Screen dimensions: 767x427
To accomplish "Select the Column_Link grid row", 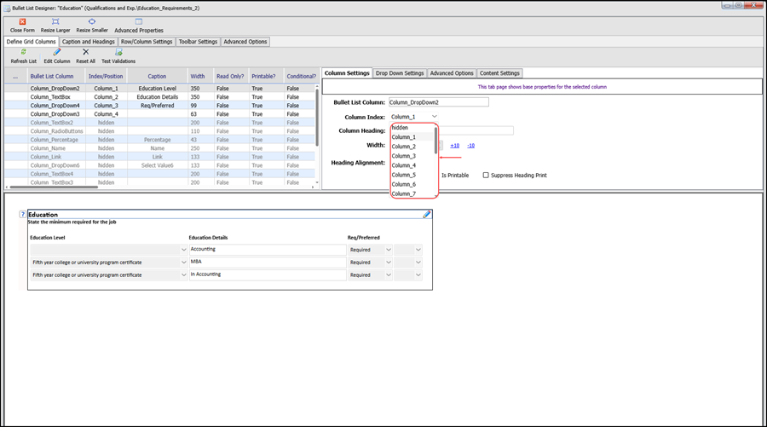I will pos(160,157).
